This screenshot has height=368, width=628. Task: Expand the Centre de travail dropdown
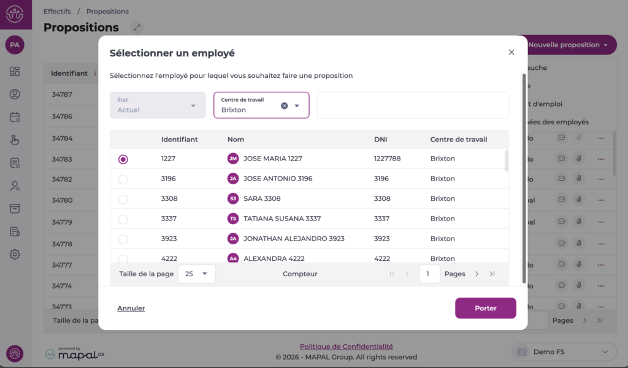(297, 105)
